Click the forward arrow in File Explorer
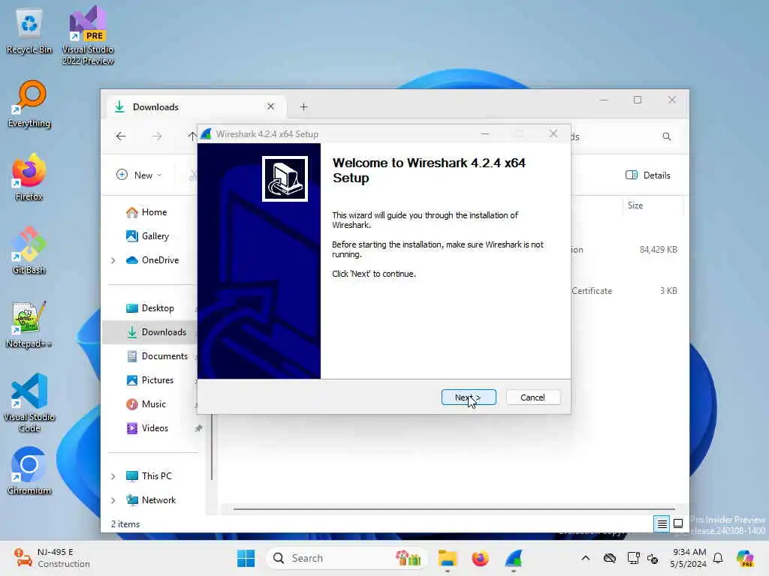769x576 pixels. 156,136
